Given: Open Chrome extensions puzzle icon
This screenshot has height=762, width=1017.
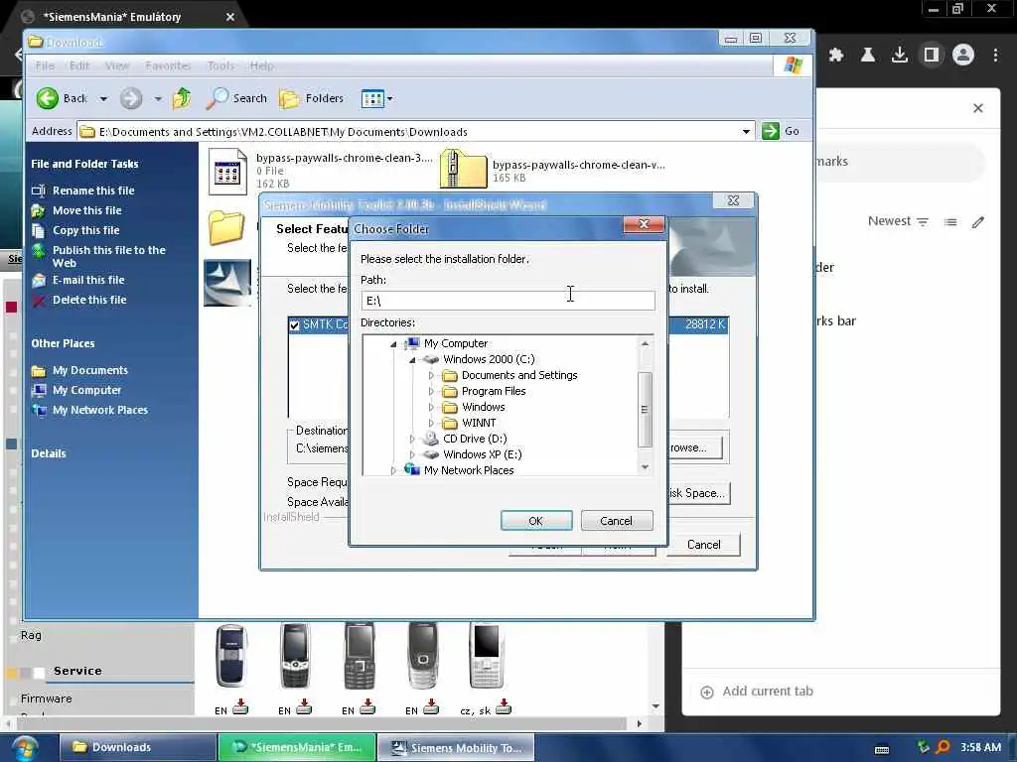Looking at the screenshot, I should tap(836, 56).
